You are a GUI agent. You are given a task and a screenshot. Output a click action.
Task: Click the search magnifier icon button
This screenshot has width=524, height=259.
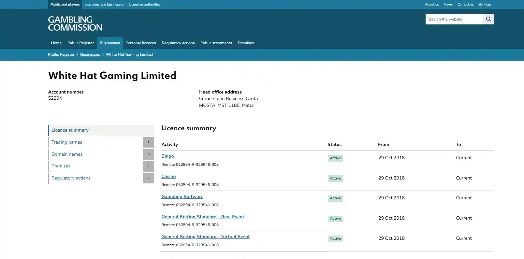click(488, 19)
